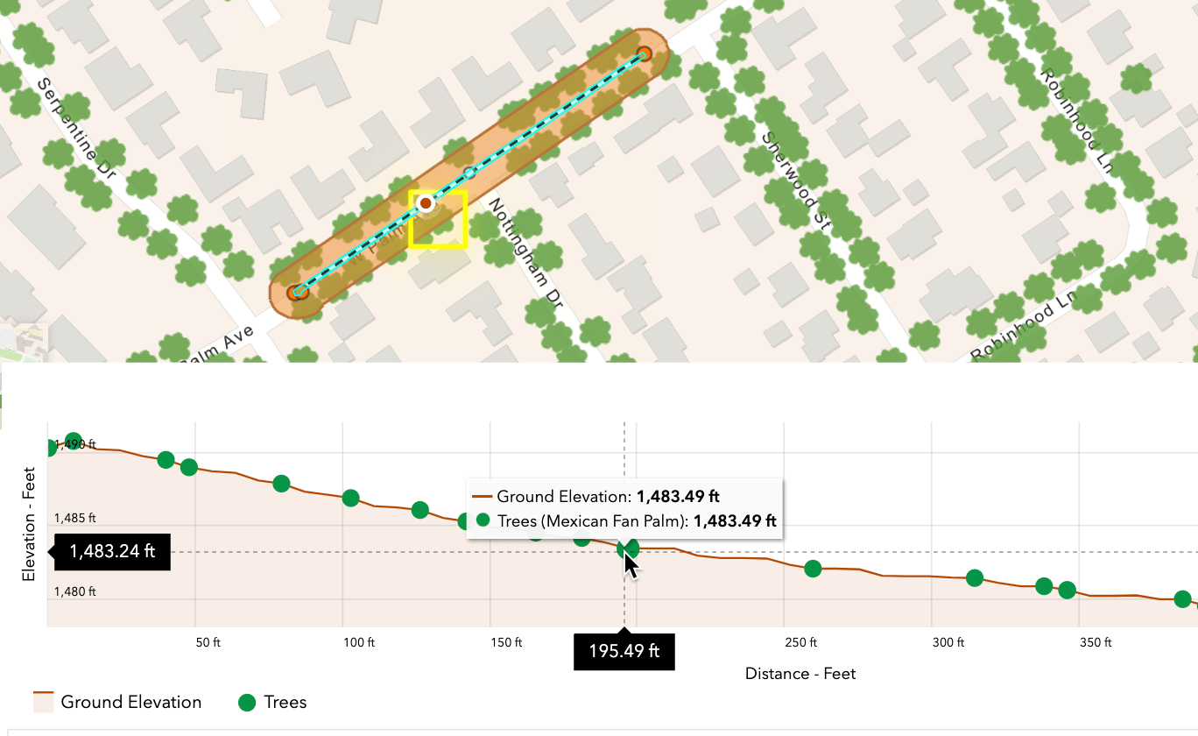This screenshot has width=1198, height=736.
Task: Click the profile line's northeast endpoint vertex
Action: 644,54
